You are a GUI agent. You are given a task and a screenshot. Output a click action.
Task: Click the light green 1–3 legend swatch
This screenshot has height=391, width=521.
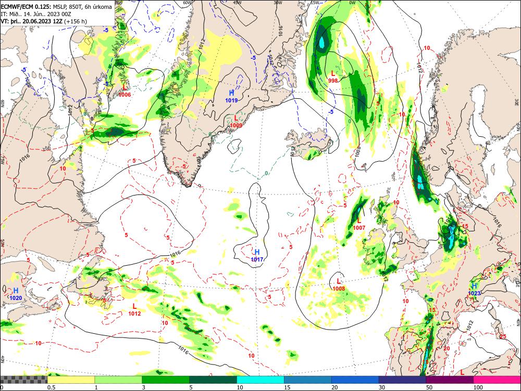[x=118, y=380]
